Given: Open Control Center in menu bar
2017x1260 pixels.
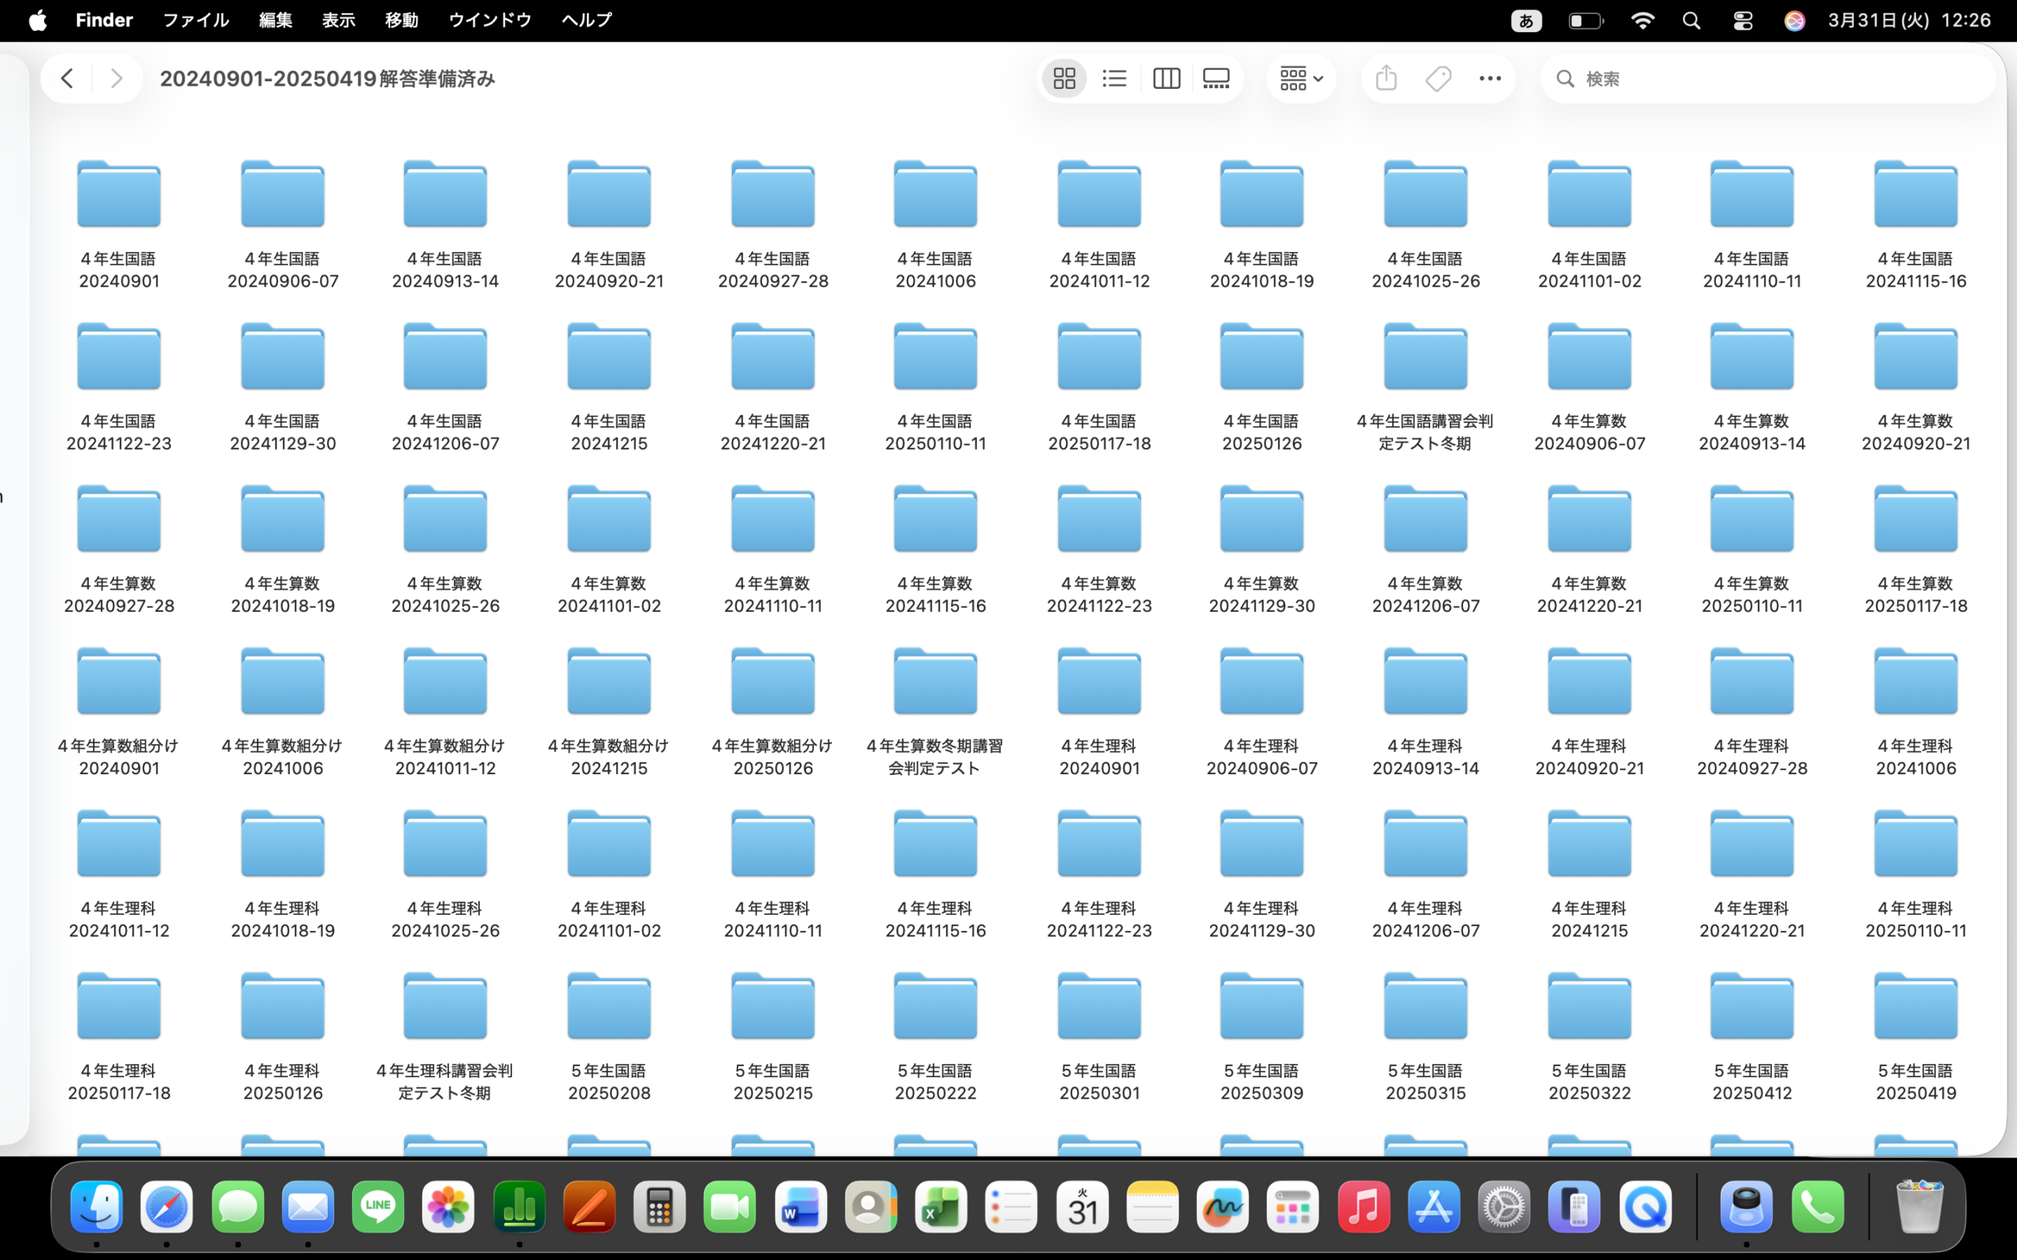Looking at the screenshot, I should pos(1743,20).
